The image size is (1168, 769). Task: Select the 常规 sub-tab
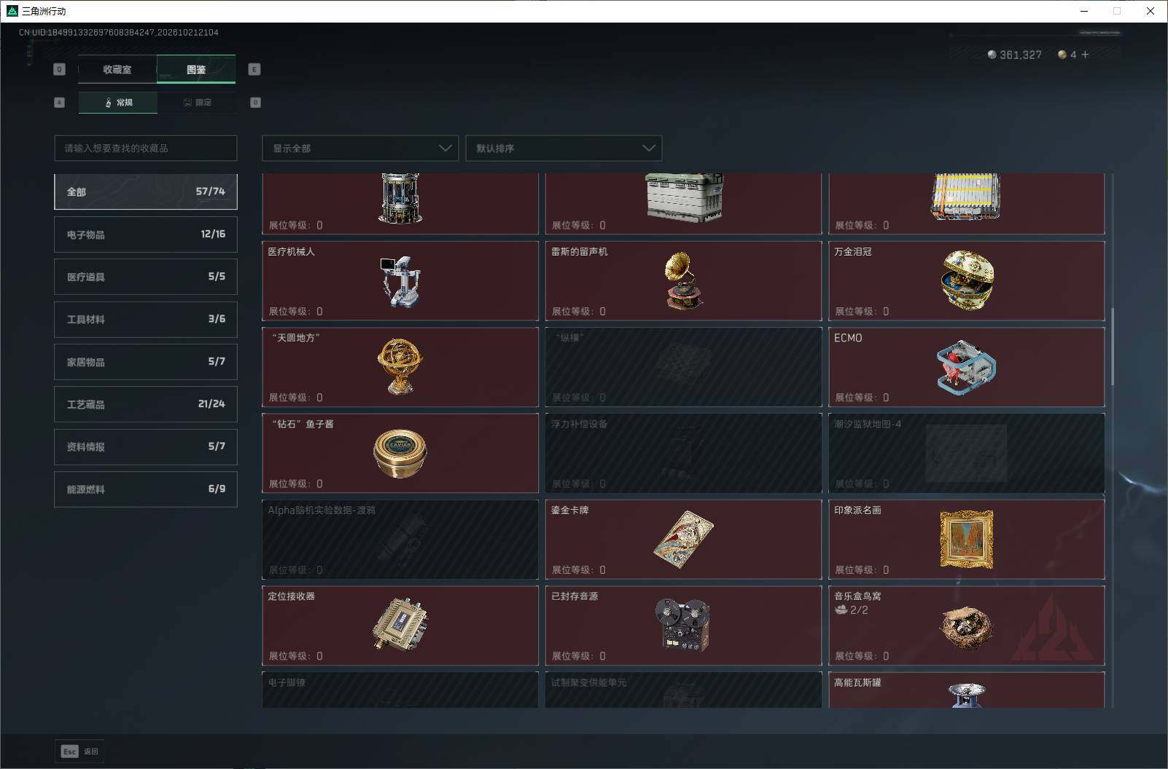pyautogui.click(x=118, y=103)
